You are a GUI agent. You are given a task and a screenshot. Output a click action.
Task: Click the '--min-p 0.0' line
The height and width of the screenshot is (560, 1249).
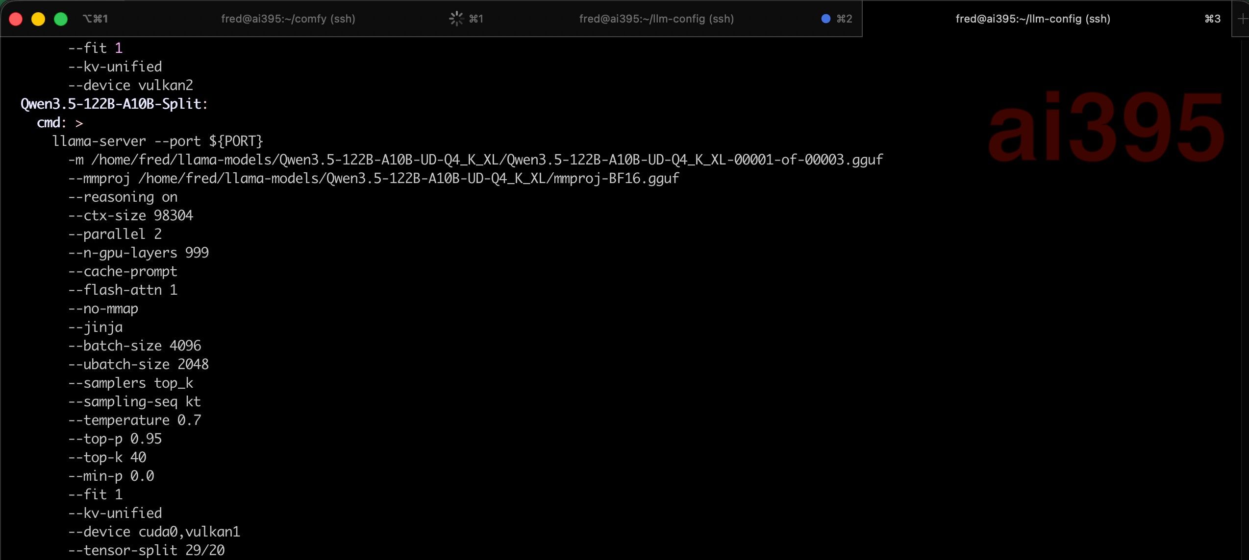tap(111, 476)
